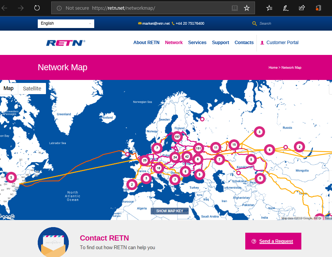Click the browser refresh icon
The width and height of the screenshot is (332, 257).
37,8
